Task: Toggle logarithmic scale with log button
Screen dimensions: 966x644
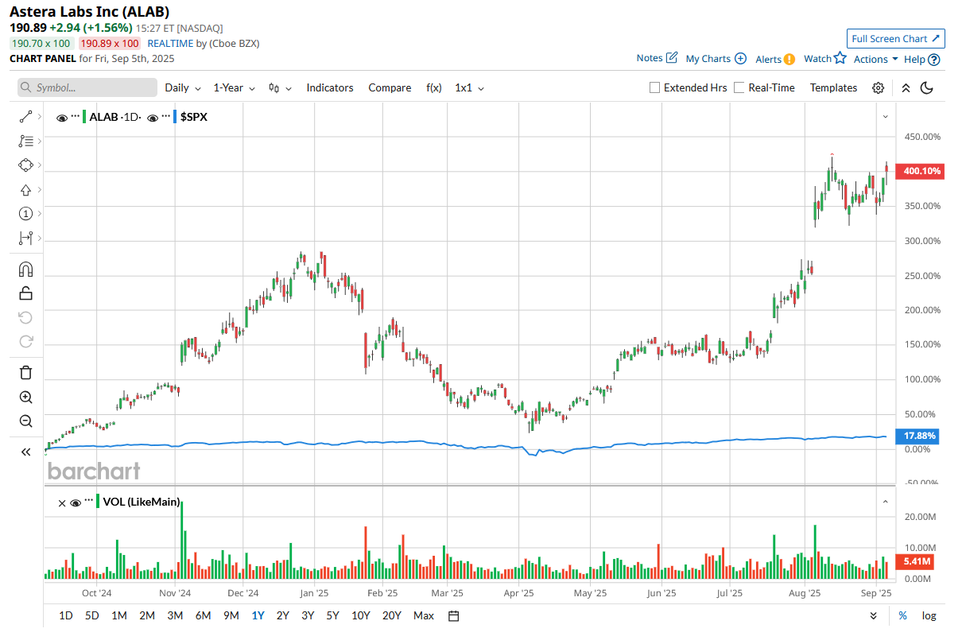Action: (x=929, y=616)
